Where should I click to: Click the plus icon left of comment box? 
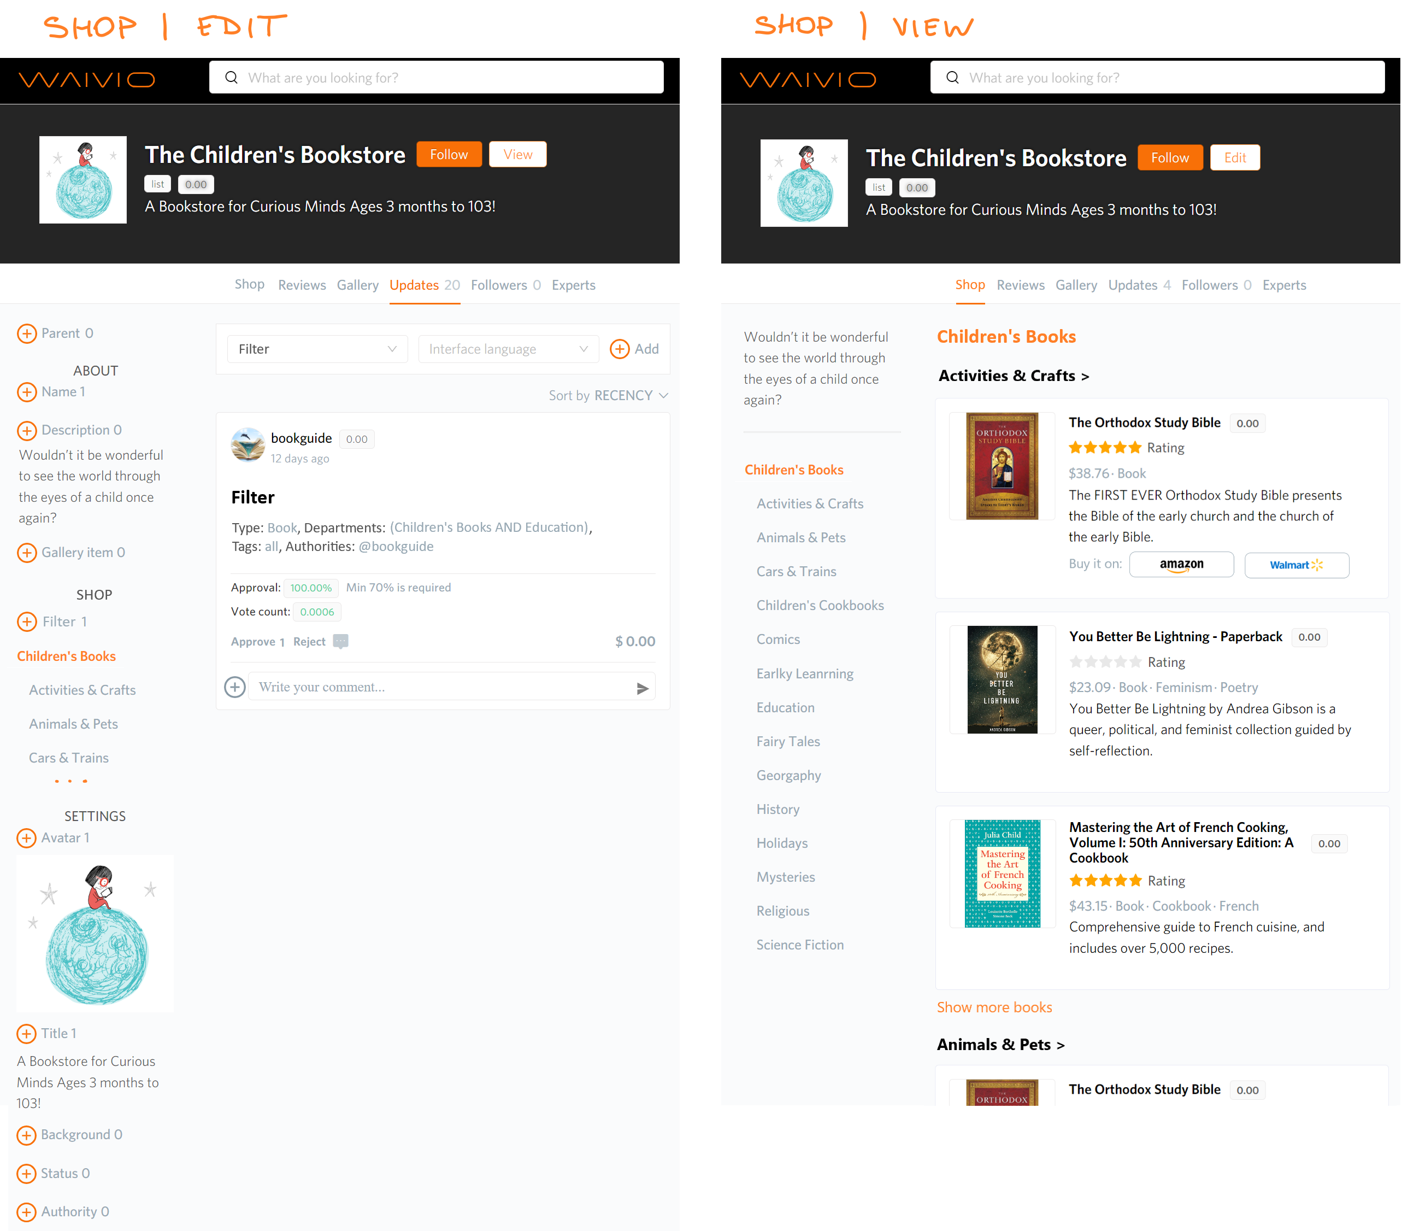coord(234,688)
